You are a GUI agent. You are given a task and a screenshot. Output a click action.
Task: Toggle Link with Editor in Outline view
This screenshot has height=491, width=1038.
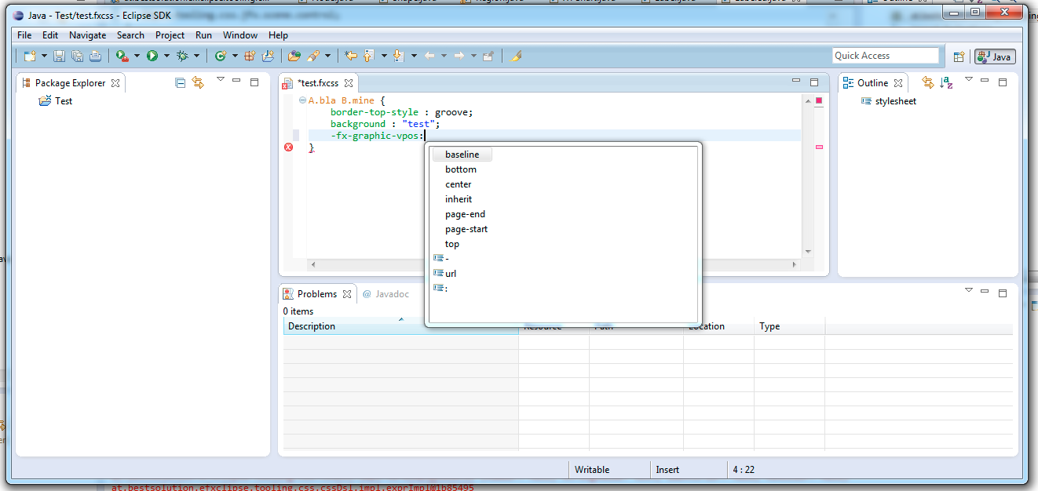[928, 82]
